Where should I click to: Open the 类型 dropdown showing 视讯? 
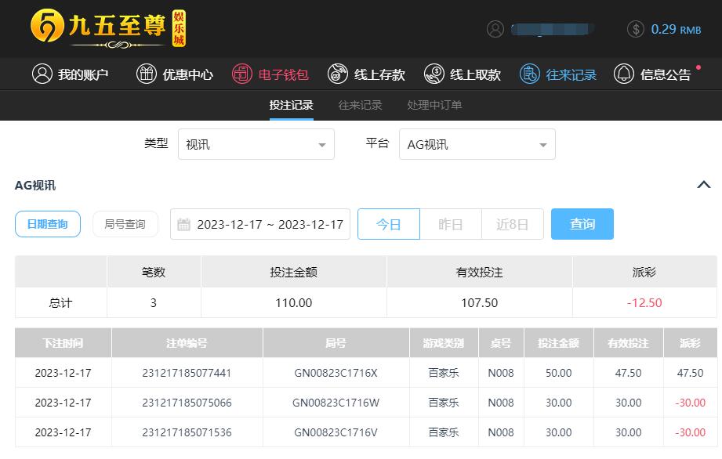click(256, 144)
